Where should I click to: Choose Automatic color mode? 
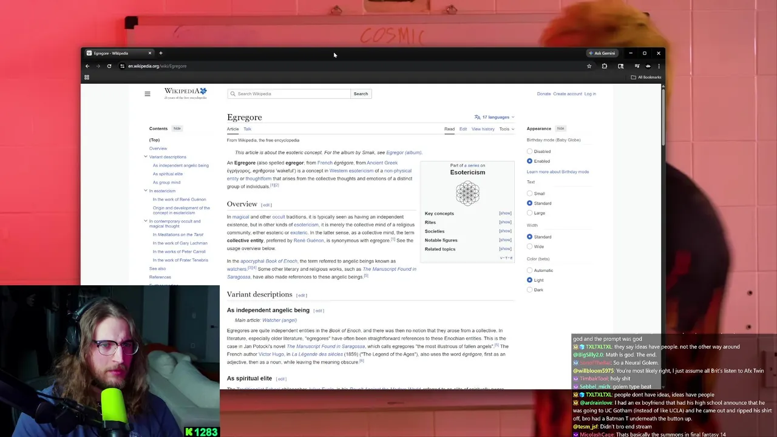coord(529,271)
